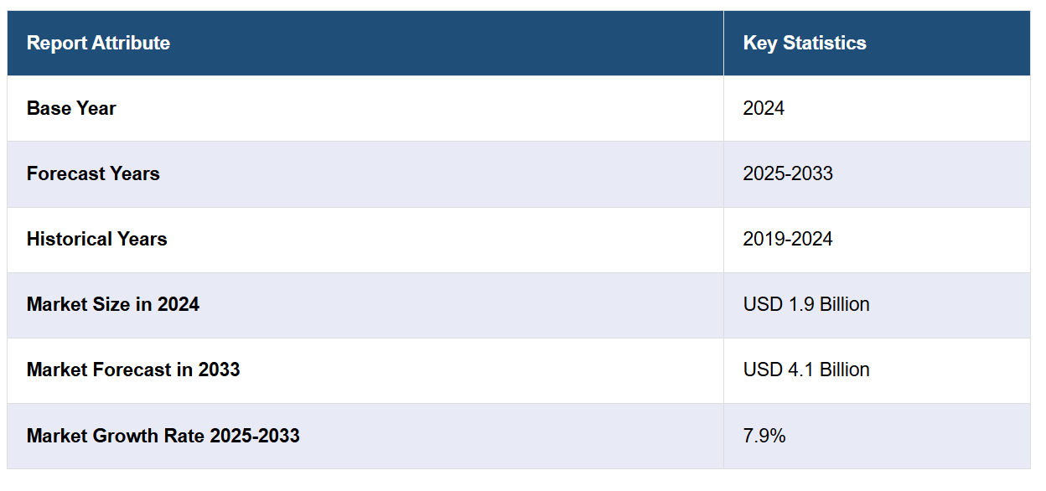Select the Base Year row label
The width and height of the screenshot is (1046, 491).
coord(71,108)
